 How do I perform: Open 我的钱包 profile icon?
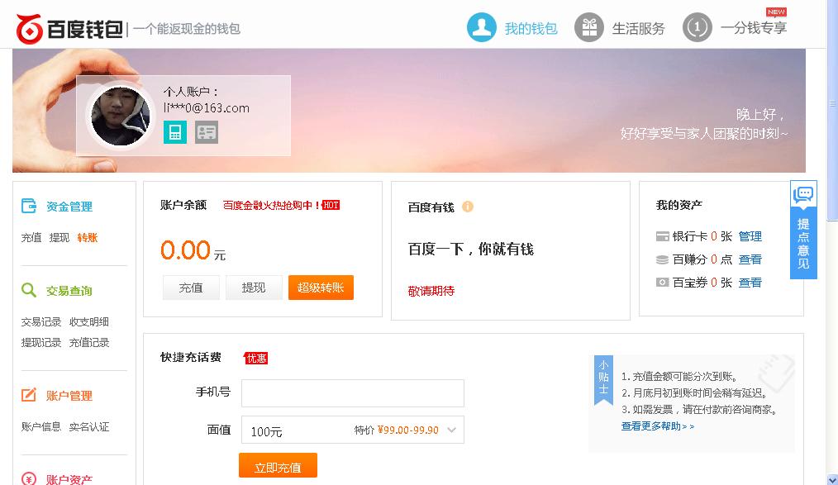pyautogui.click(x=482, y=27)
